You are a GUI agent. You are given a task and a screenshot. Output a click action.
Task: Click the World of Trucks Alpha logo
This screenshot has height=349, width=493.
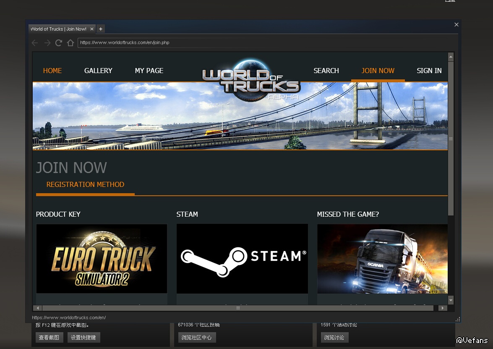click(251, 81)
